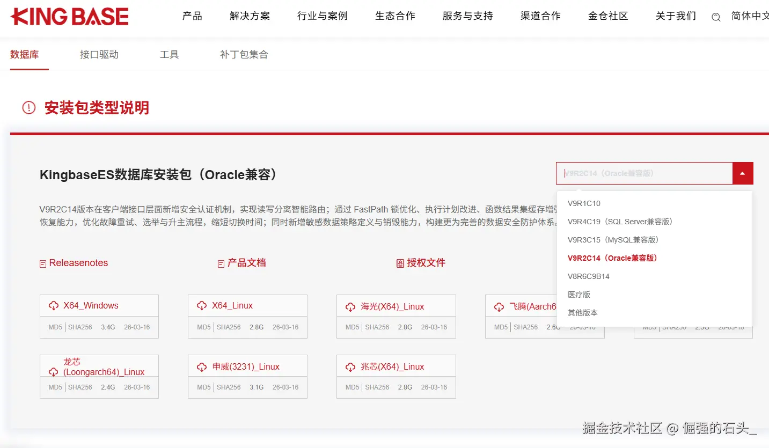Open the 生态合作 navigation menu

pos(396,16)
